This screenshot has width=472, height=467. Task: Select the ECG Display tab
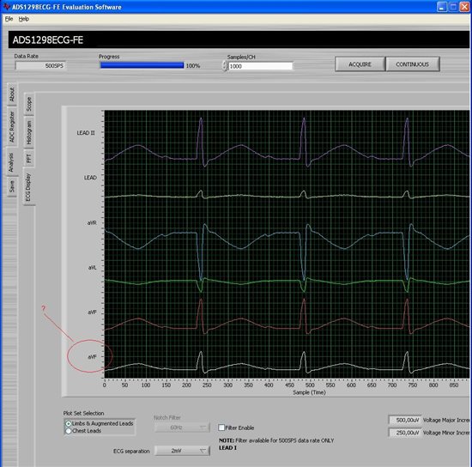click(28, 187)
